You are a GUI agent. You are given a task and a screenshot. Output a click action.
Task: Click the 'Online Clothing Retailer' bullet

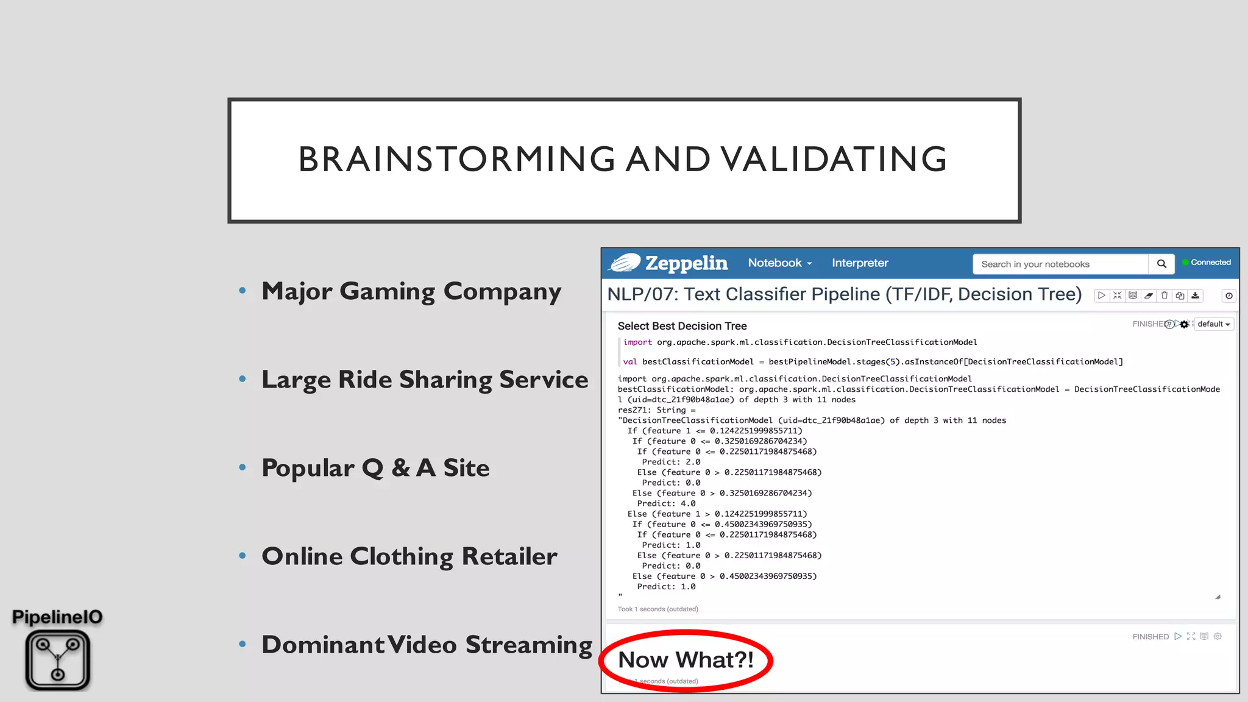click(x=409, y=557)
